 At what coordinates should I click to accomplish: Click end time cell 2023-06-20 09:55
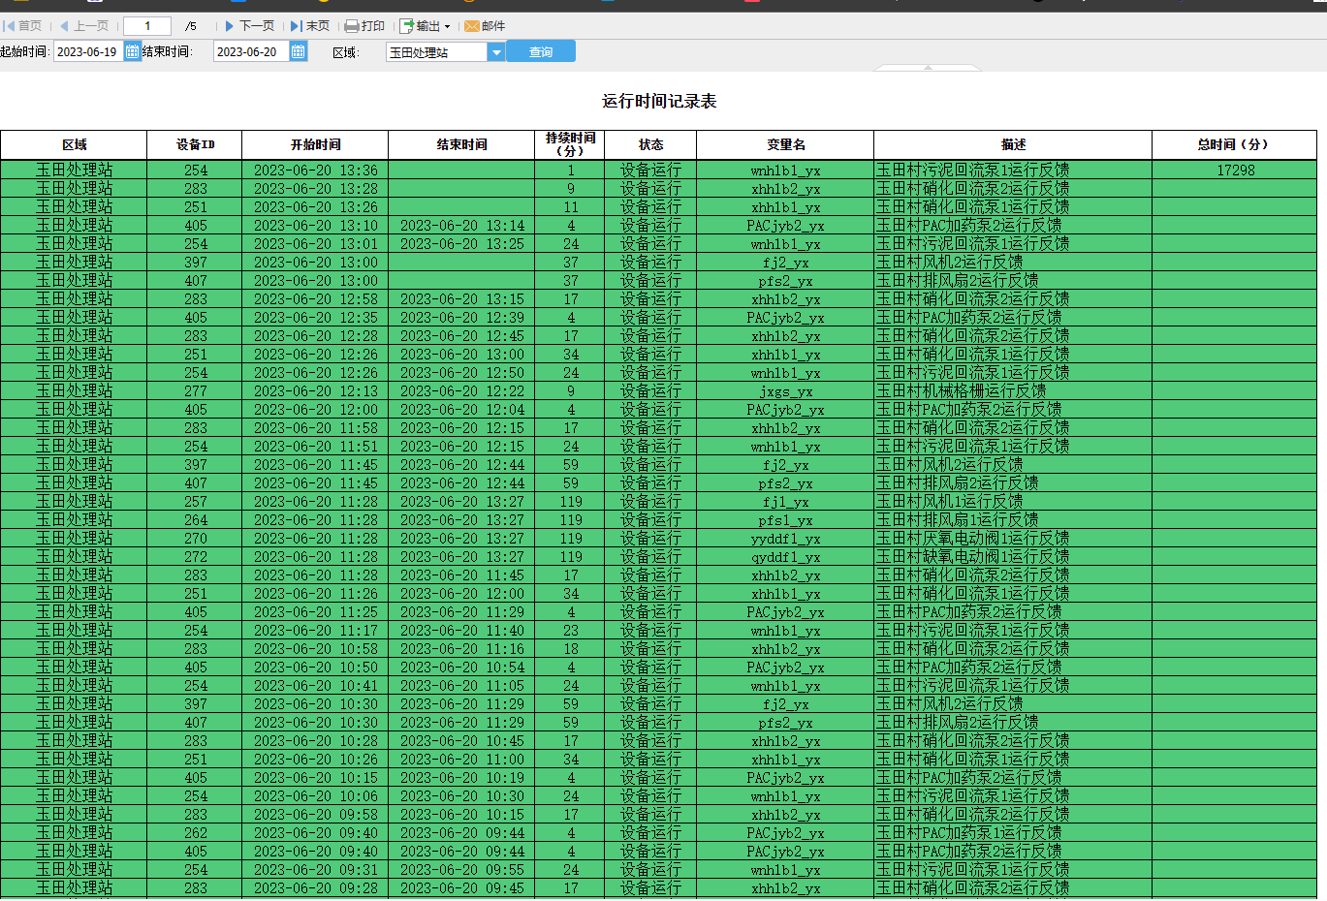(462, 870)
